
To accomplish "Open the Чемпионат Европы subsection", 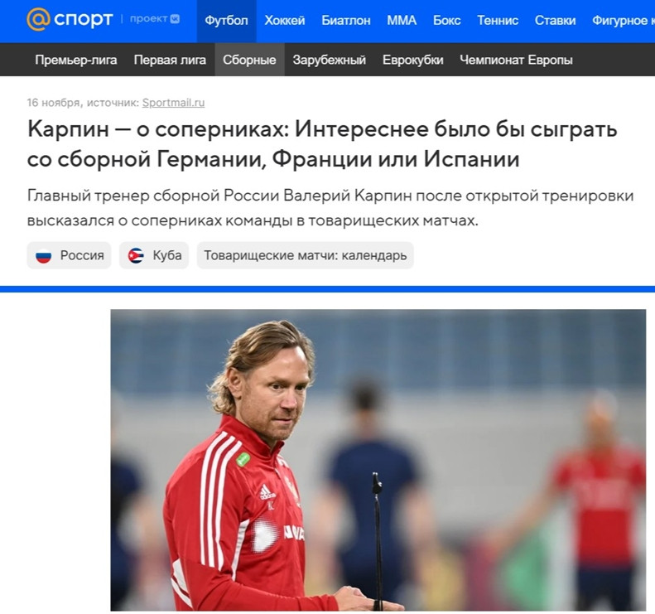I will coord(516,60).
